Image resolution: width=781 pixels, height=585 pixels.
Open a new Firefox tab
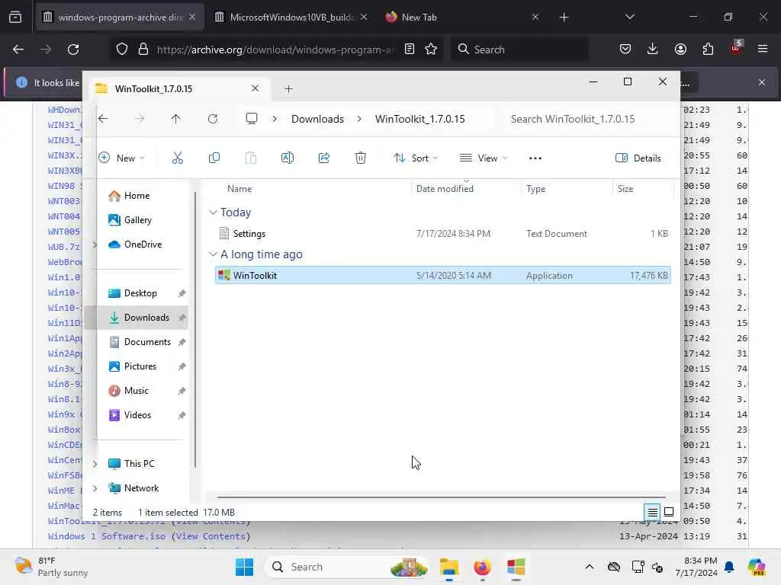pyautogui.click(x=564, y=18)
